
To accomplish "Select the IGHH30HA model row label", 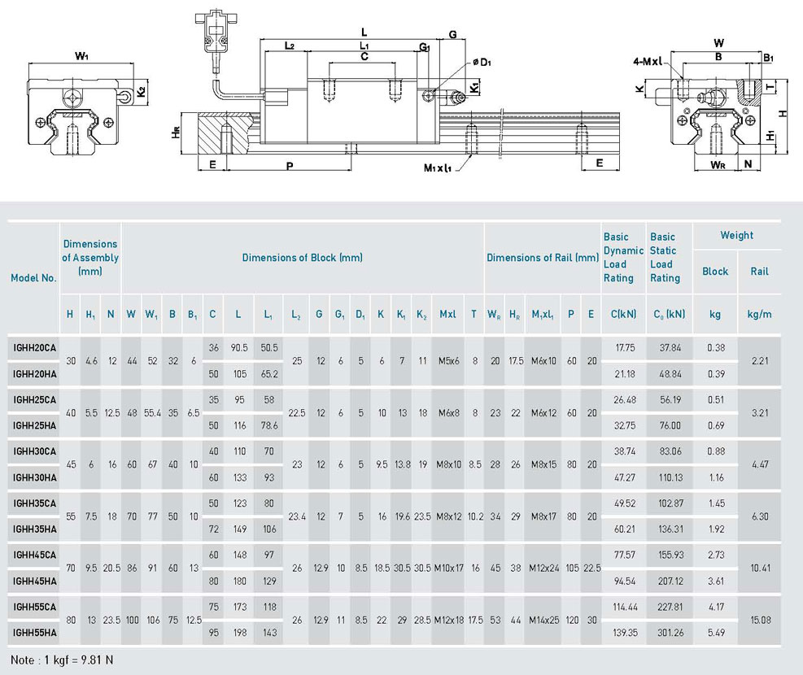I will coord(35,477).
